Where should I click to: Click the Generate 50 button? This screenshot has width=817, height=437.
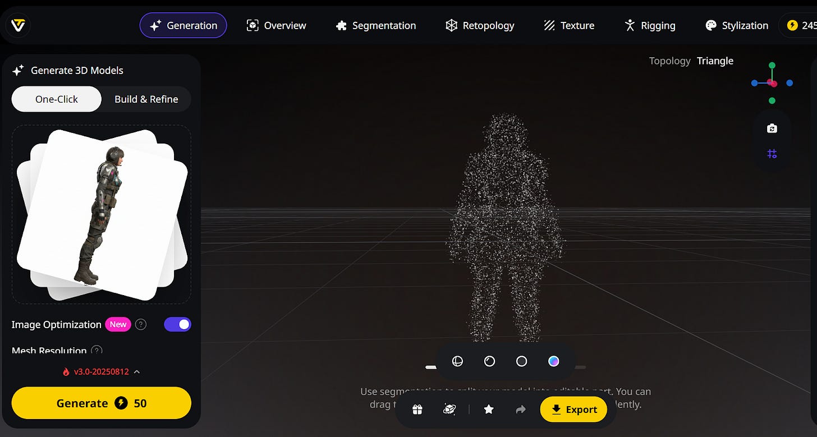pyautogui.click(x=102, y=403)
